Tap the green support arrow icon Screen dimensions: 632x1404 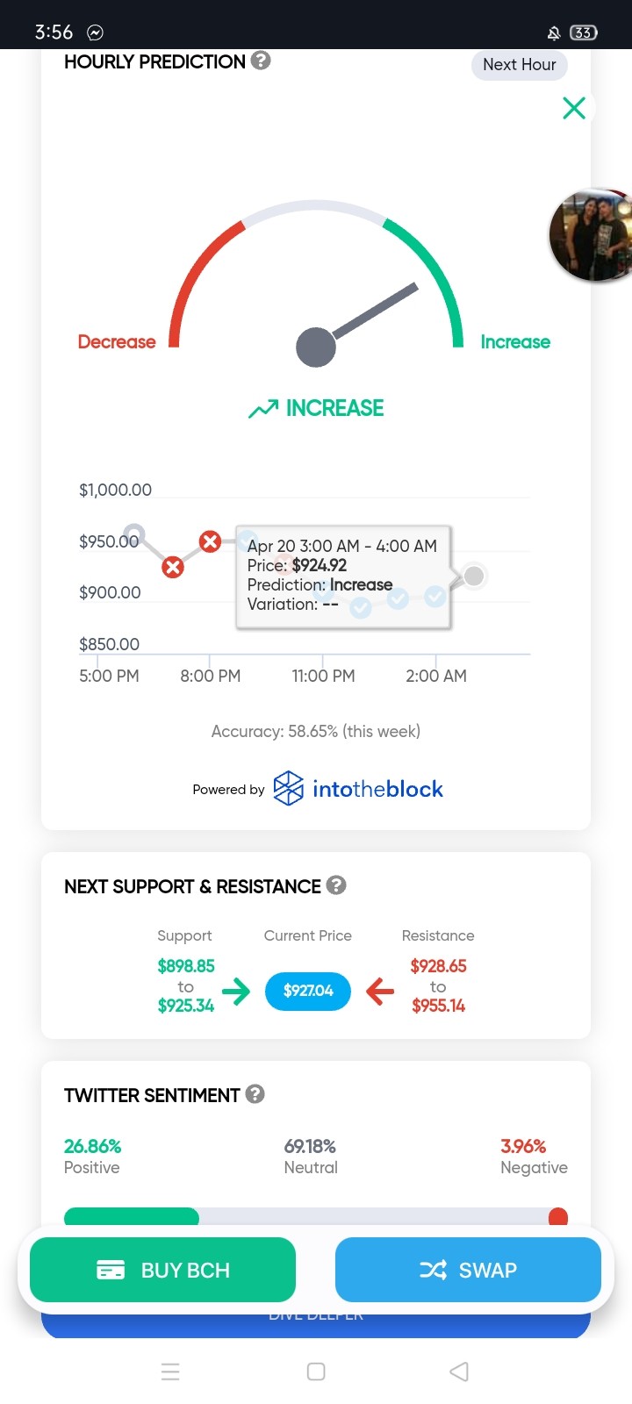[236, 992]
